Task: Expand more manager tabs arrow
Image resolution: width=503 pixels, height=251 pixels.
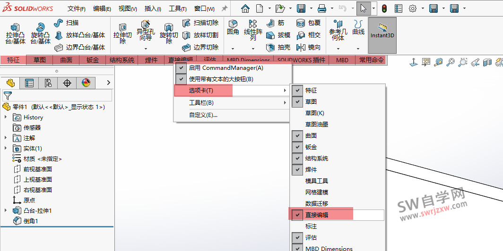Action: pos(108,83)
